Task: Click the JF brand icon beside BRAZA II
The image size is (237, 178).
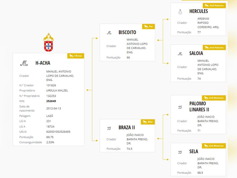Action: [109, 128]
